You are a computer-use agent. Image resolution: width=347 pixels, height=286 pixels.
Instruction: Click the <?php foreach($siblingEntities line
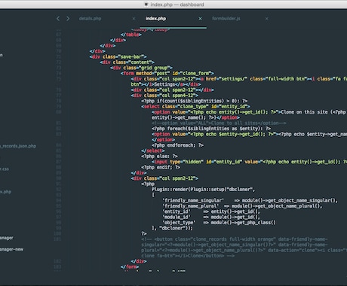(211, 129)
